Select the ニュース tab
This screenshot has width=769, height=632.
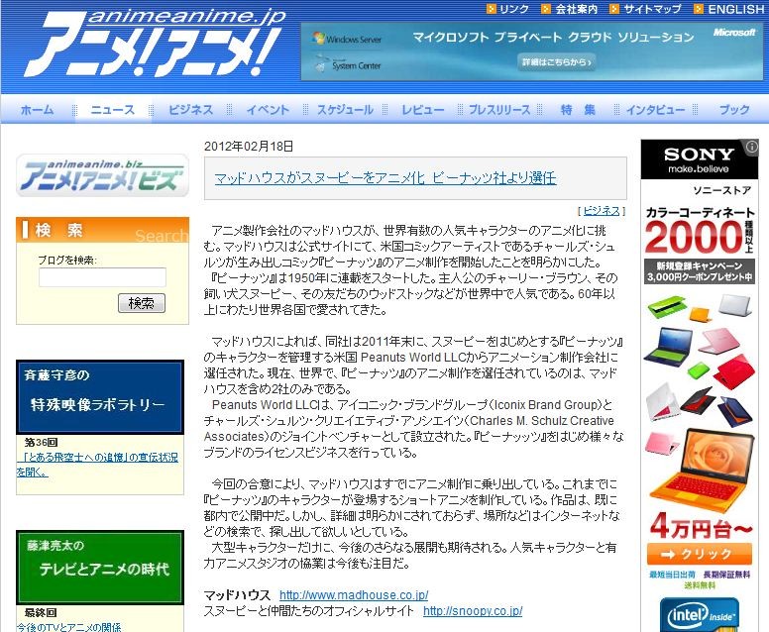point(113,109)
